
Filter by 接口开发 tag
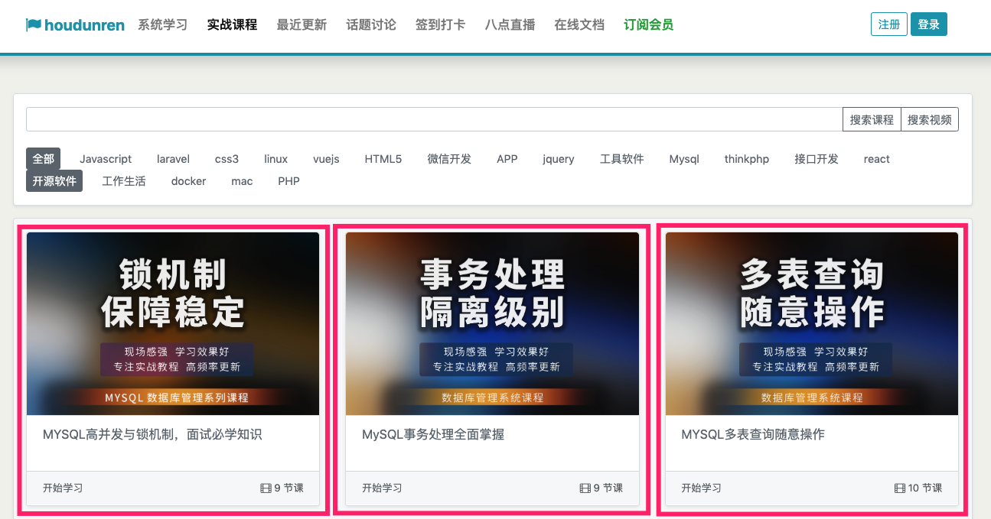(x=817, y=159)
